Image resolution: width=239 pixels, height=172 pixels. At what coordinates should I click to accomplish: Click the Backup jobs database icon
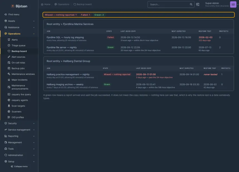[x=9, y=68]
